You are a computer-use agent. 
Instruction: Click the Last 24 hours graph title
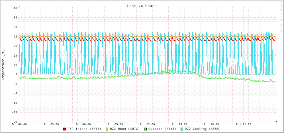coord(142,6)
